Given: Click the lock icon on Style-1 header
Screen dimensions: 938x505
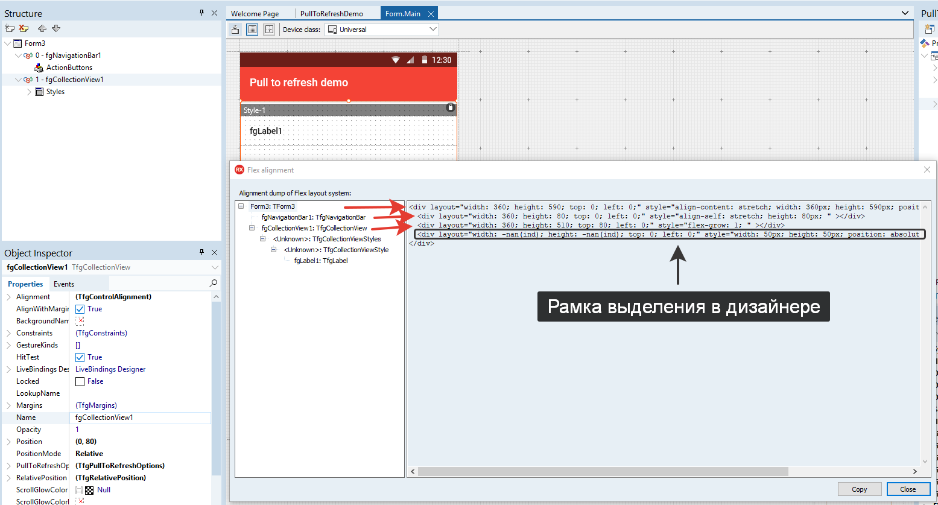Looking at the screenshot, I should click(x=450, y=107).
